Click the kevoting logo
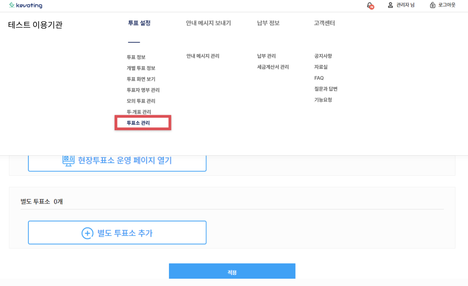468x286 pixels. [26, 5]
